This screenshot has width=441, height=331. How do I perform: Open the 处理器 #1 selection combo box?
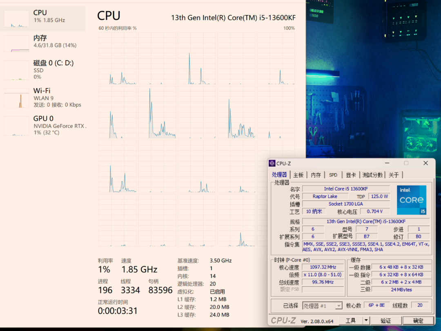click(322, 305)
